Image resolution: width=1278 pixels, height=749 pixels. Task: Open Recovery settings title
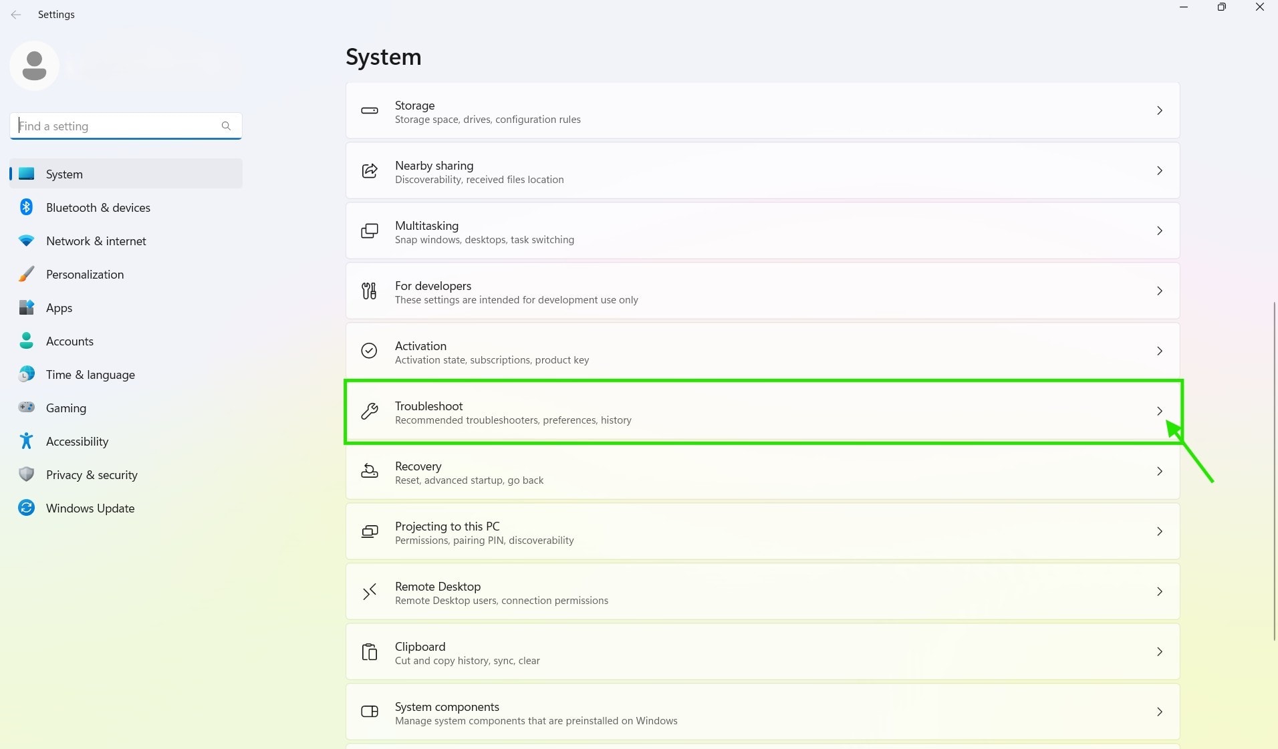[x=418, y=466]
